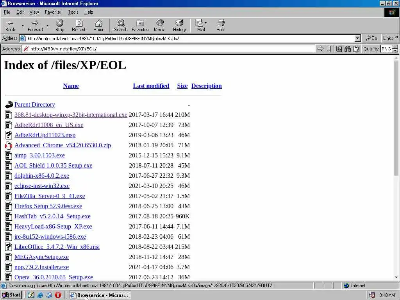Click the Description column link

[206, 86]
